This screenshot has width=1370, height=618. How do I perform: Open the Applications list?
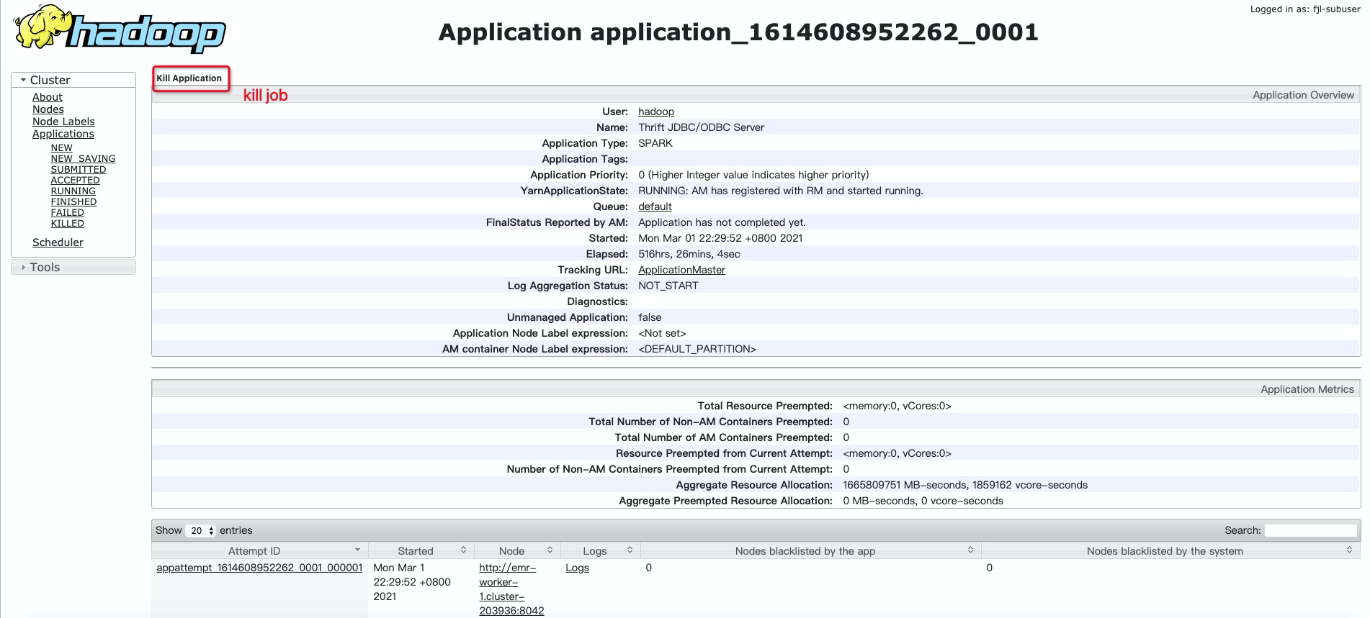[63, 134]
